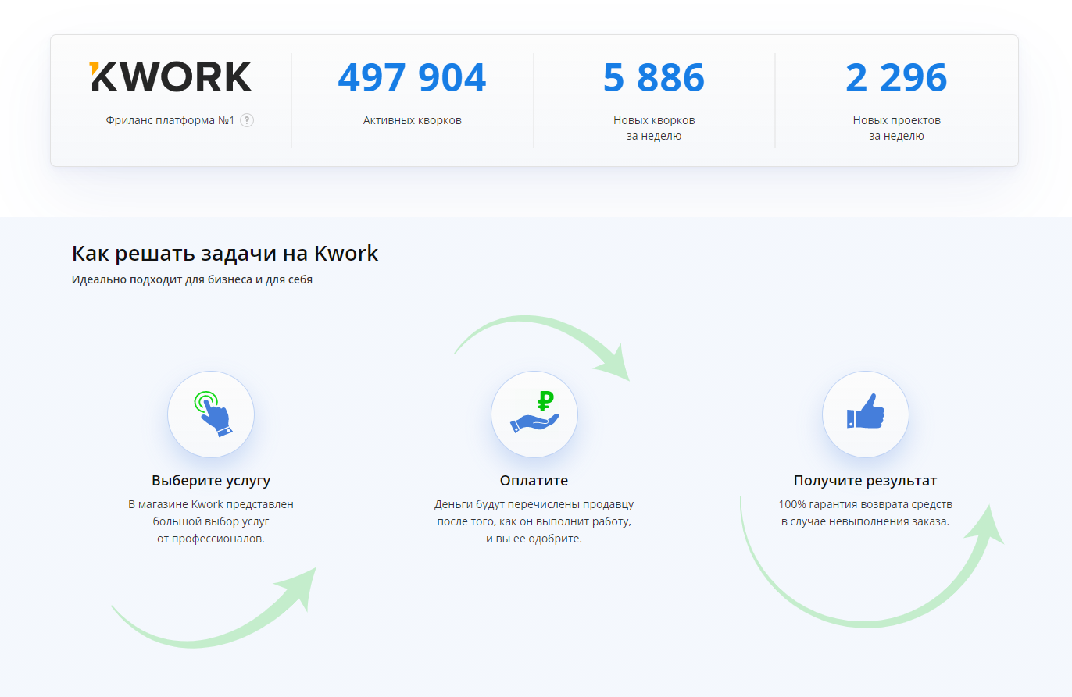Screen dimensions: 1072x697
Task: Click description starting "Деньги будут перечислены продавцу"
Action: tap(534, 521)
